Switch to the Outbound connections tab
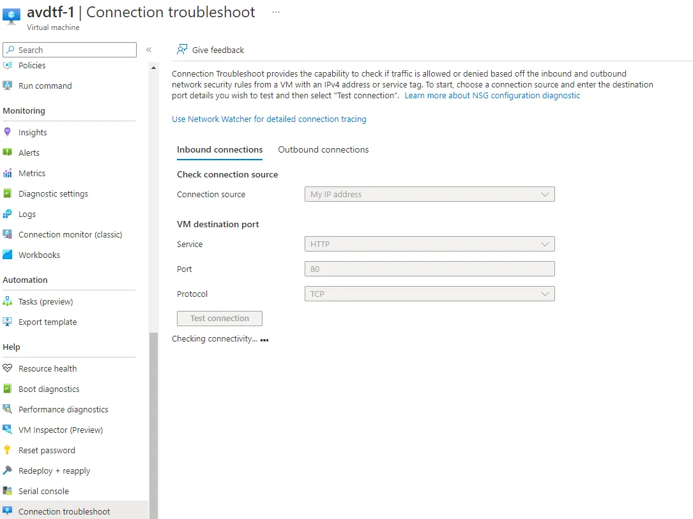Image resolution: width=693 pixels, height=519 pixels. tap(323, 149)
